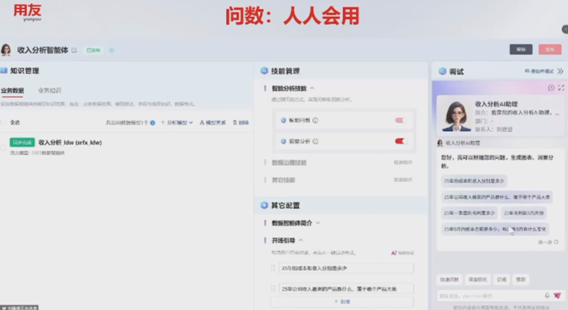Click the 订阅 button
Viewport: 568px width, 310px height.
tap(502, 280)
